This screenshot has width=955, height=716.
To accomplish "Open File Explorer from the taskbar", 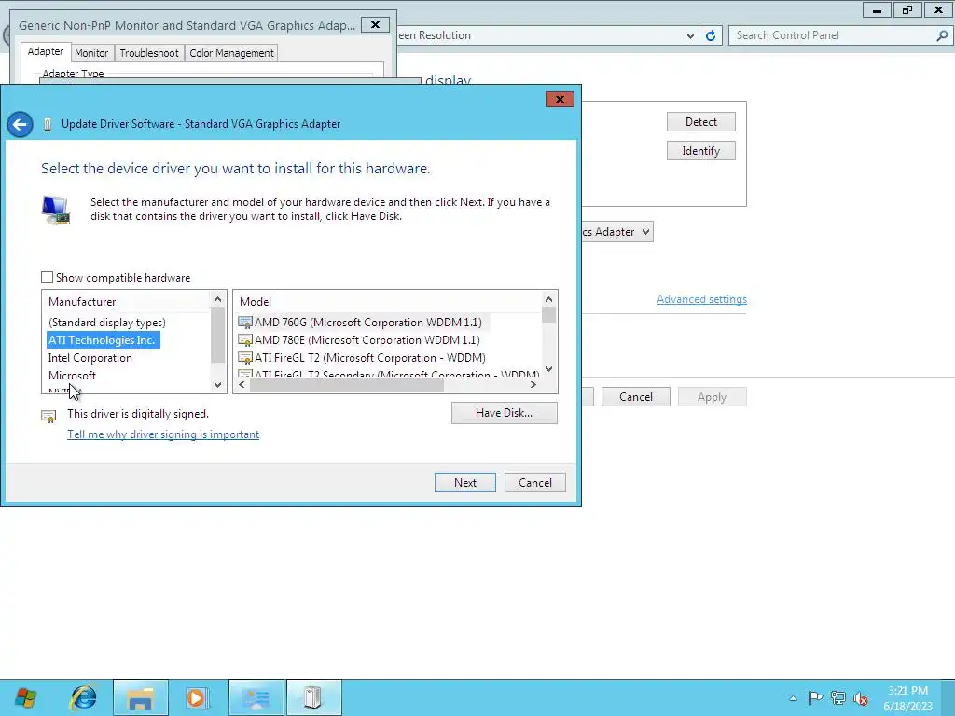I will (140, 697).
